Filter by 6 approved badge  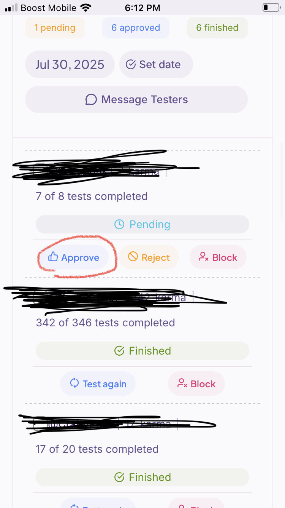[136, 28]
